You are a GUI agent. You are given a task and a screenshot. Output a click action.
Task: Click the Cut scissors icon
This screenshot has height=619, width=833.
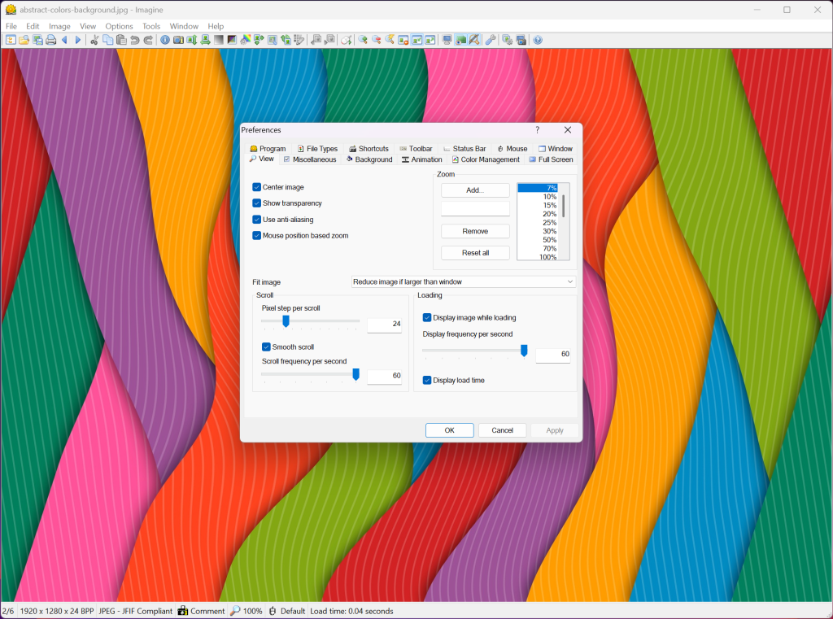click(94, 40)
